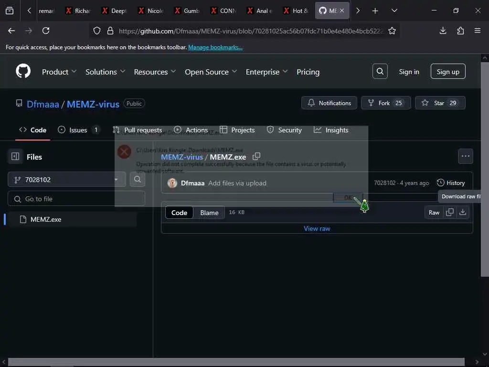Open the 7028102 branch selector dropdown
489x367 pixels.
pos(66,180)
